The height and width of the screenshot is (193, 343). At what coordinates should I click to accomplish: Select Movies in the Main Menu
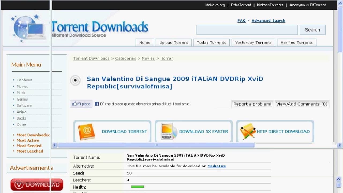point(22,87)
